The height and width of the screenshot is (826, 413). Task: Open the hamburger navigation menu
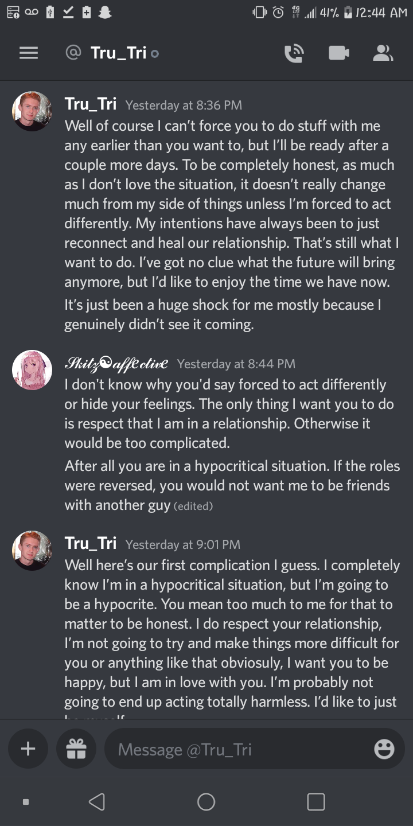pos(29,53)
